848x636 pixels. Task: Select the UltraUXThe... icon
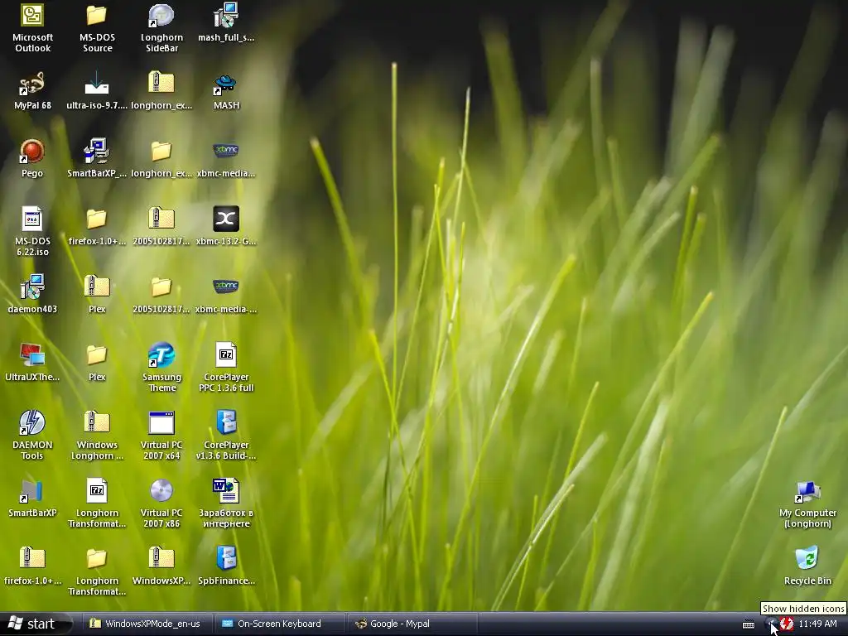click(x=32, y=363)
